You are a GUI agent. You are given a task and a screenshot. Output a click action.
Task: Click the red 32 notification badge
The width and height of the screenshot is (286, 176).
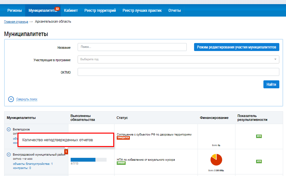tap(57, 9)
